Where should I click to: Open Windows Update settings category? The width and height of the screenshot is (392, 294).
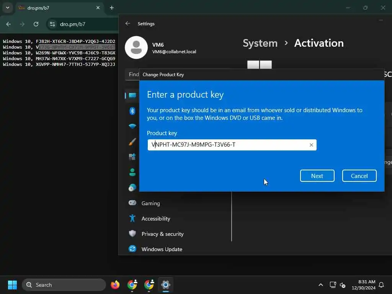coord(162,249)
